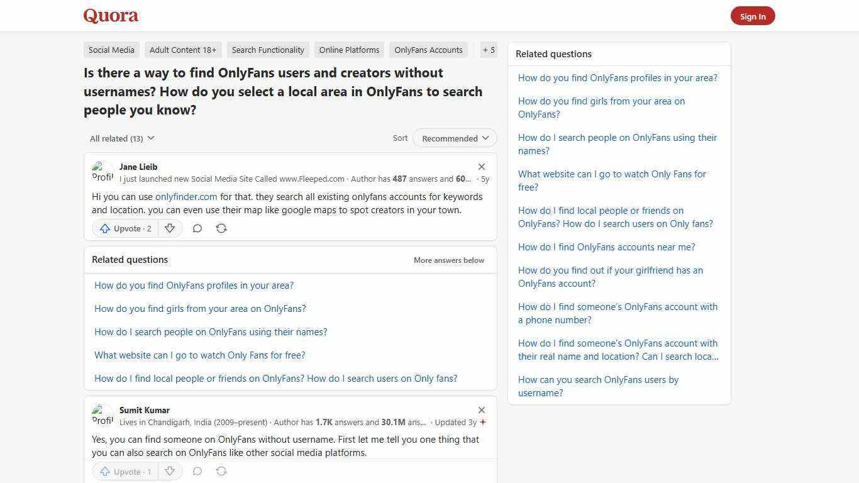Open comments on Sumit Kumar's answer
859x483 pixels.
197,471
